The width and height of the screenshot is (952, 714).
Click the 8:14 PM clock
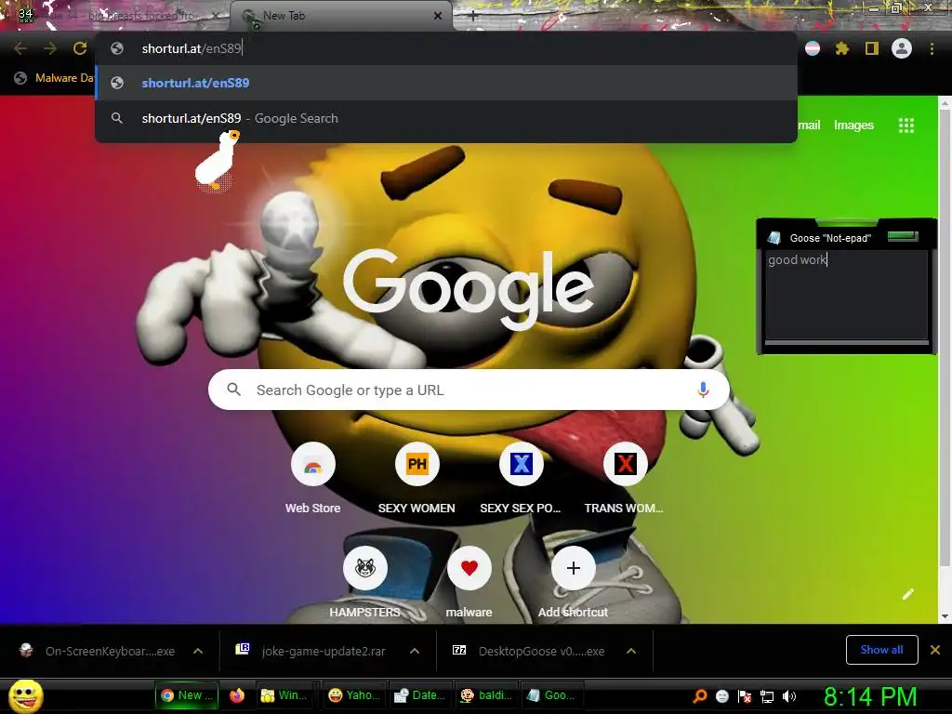(x=869, y=696)
